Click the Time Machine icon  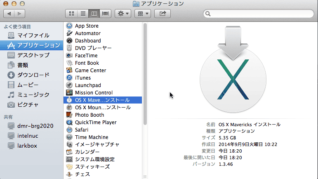(x=69, y=137)
